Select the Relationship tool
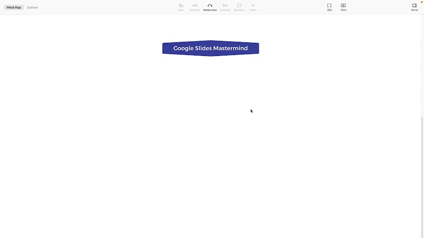Image resolution: width=424 pixels, height=238 pixels. click(x=210, y=7)
